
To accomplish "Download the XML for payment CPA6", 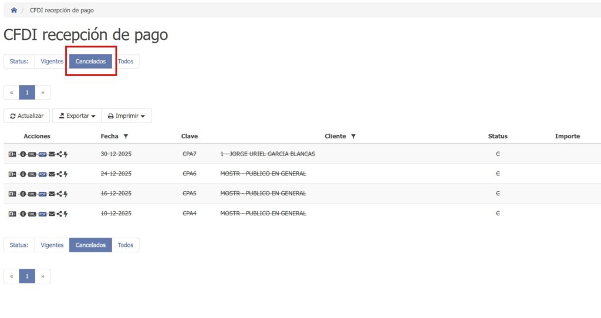I will 32,174.
